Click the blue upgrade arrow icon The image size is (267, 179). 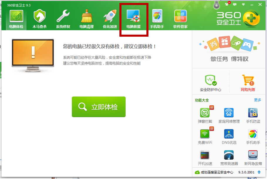(x=259, y=172)
